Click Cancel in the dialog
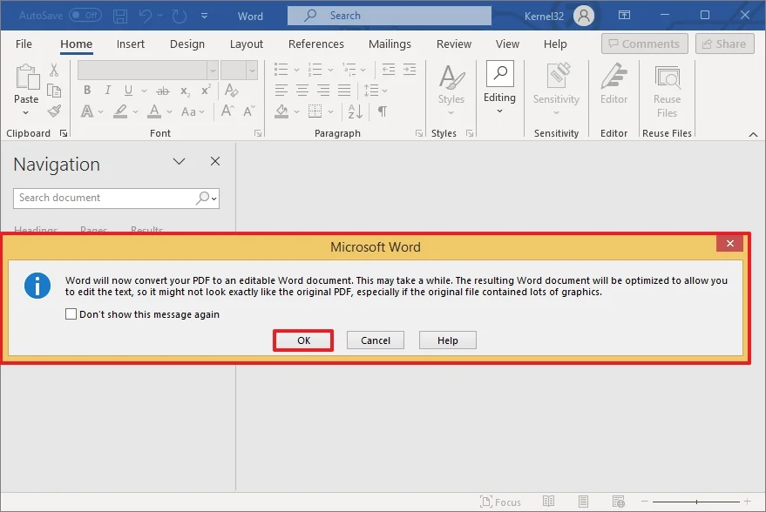766x512 pixels. (376, 340)
